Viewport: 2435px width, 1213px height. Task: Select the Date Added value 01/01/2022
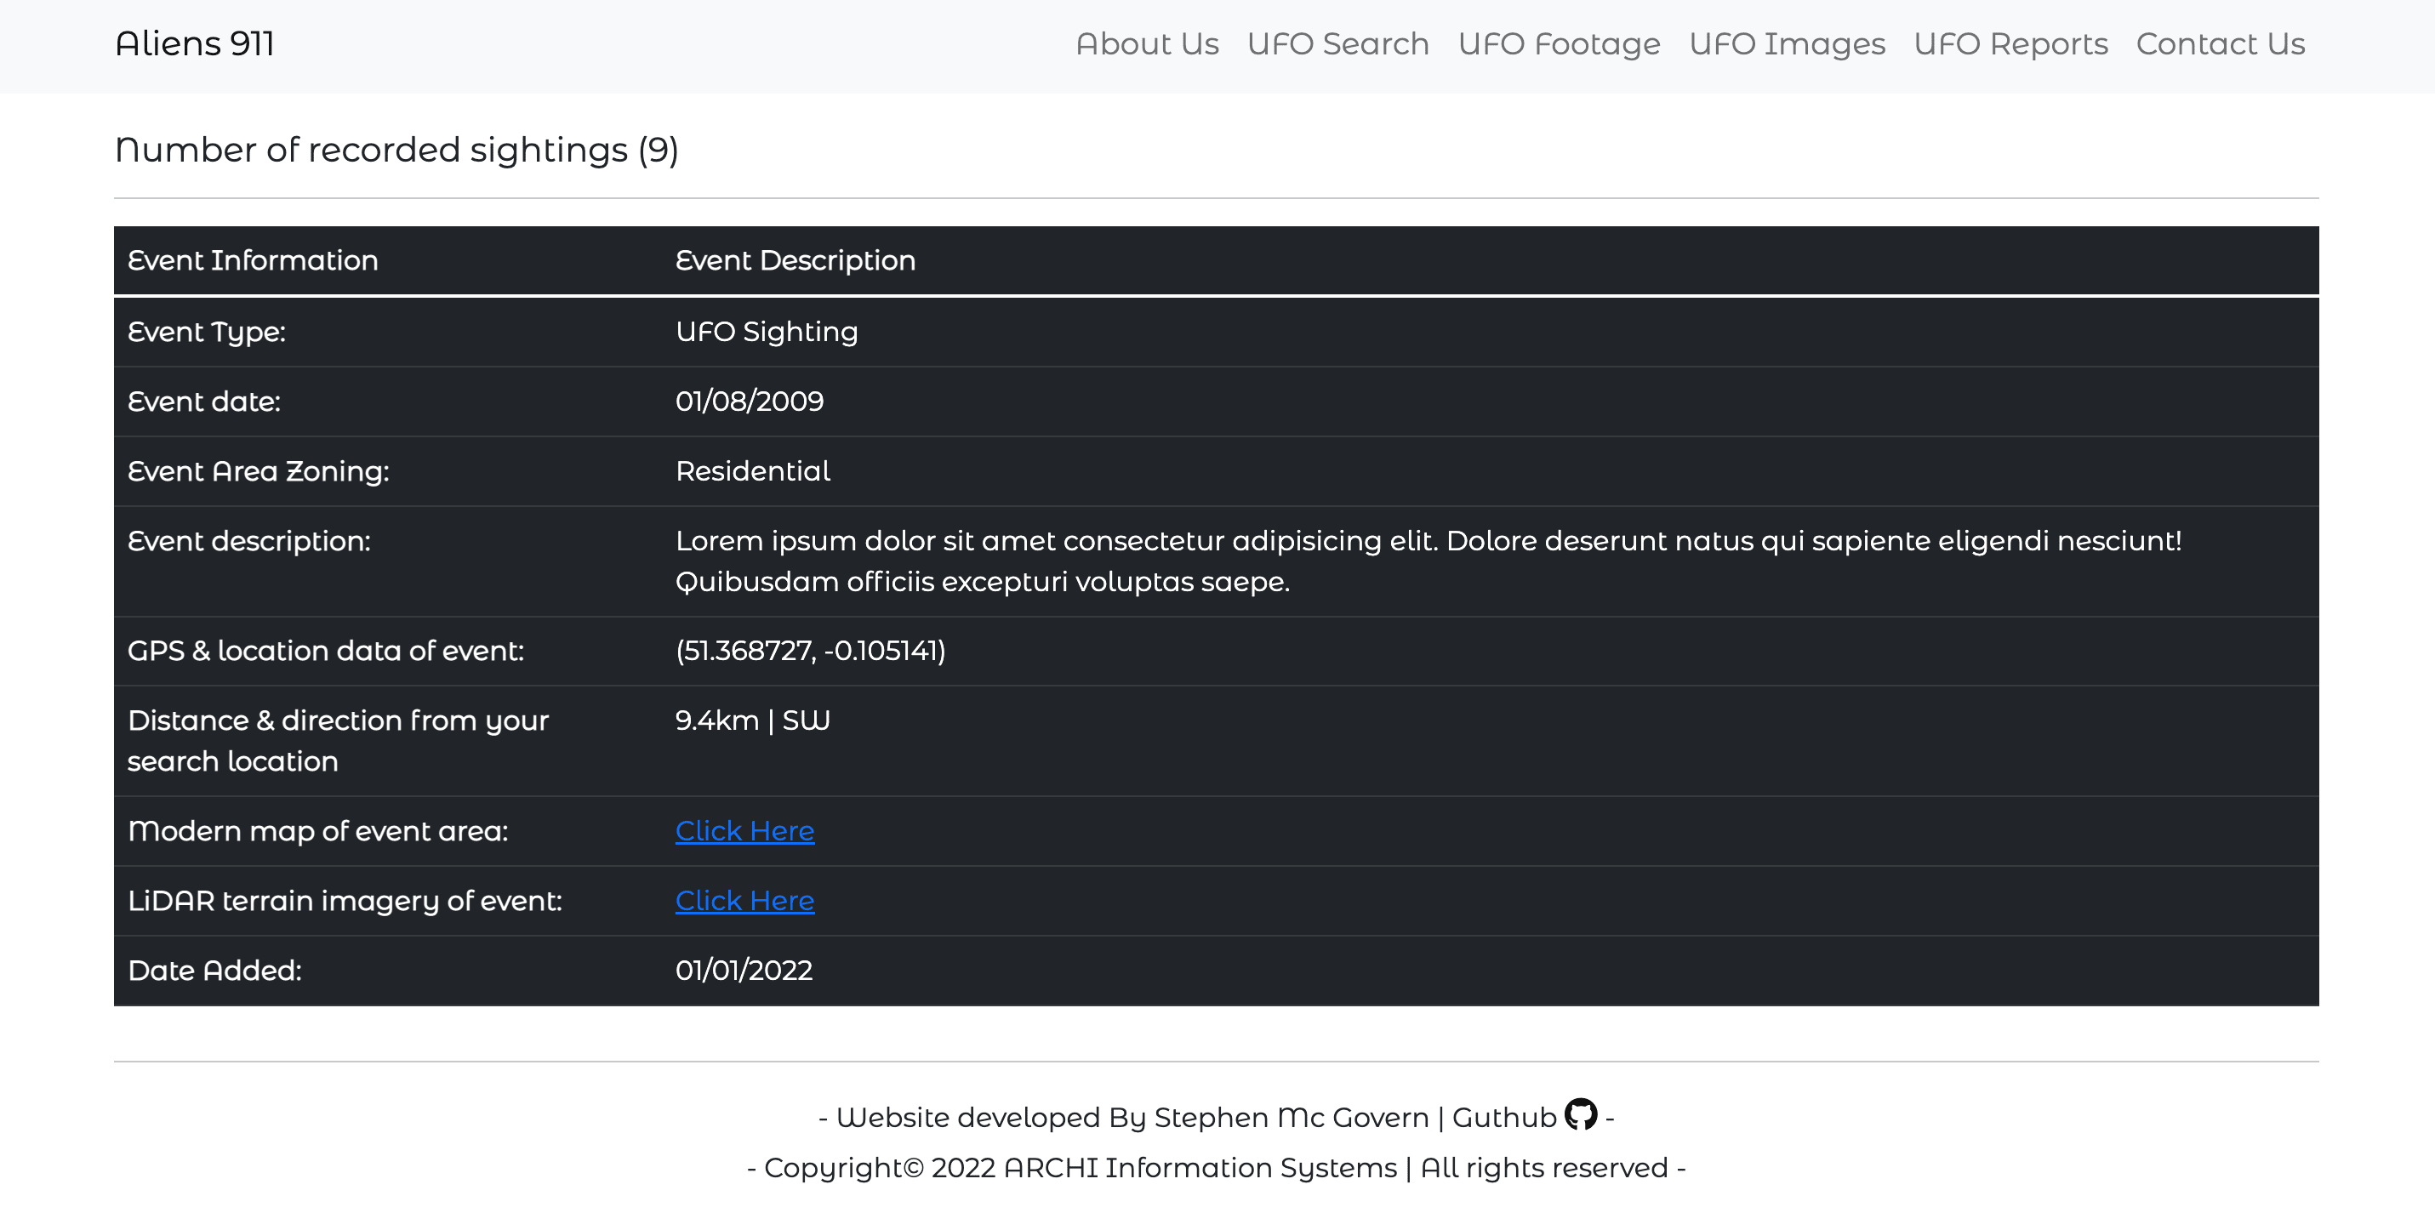coord(744,970)
